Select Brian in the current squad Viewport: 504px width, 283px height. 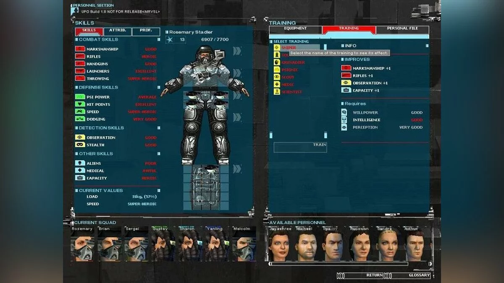coord(110,244)
